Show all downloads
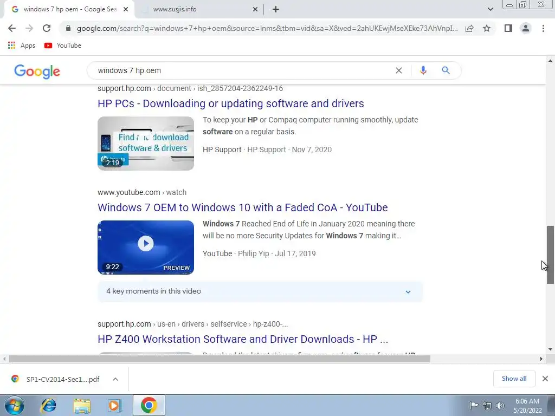Screen dimensions: 555x416 pyautogui.click(x=514, y=379)
